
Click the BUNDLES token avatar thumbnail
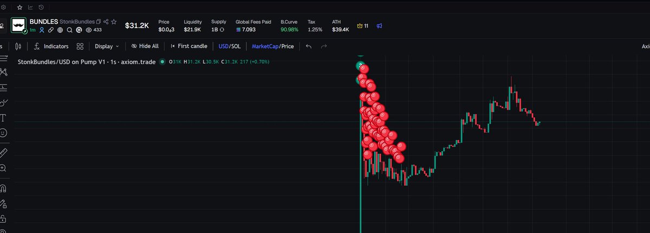click(19, 25)
